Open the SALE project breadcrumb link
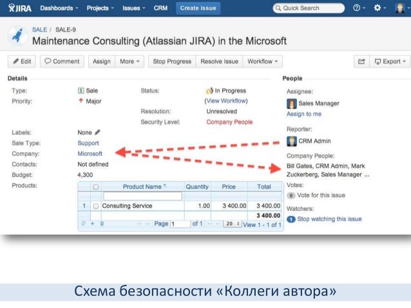The width and height of the screenshot is (411, 308). point(39,30)
